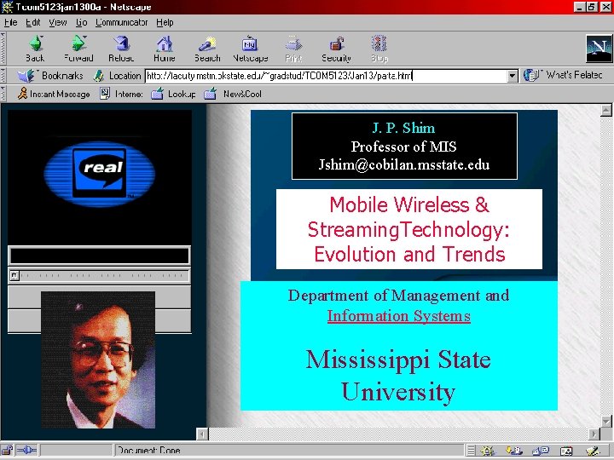Collapse the personal toolbar via its grip
The image size is (614, 460).
[x=3, y=94]
